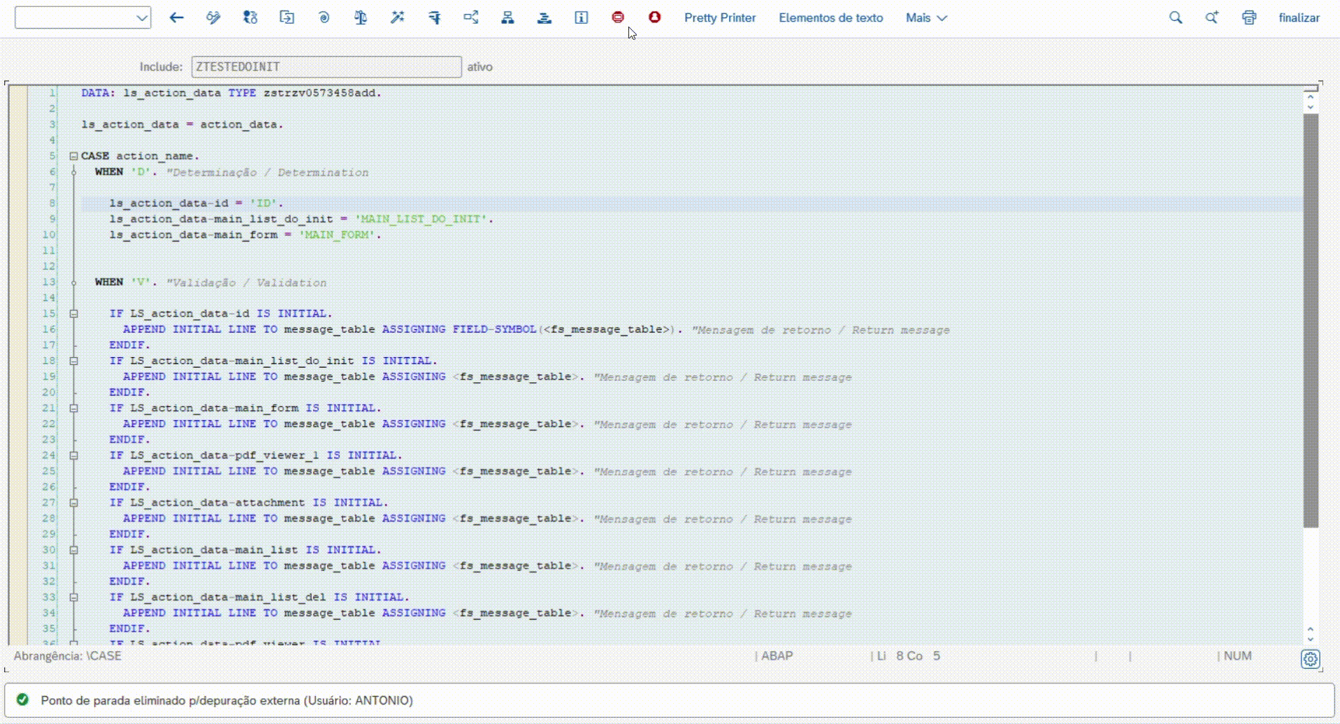Run the syntax check (scales icon)

pyautogui.click(x=361, y=17)
